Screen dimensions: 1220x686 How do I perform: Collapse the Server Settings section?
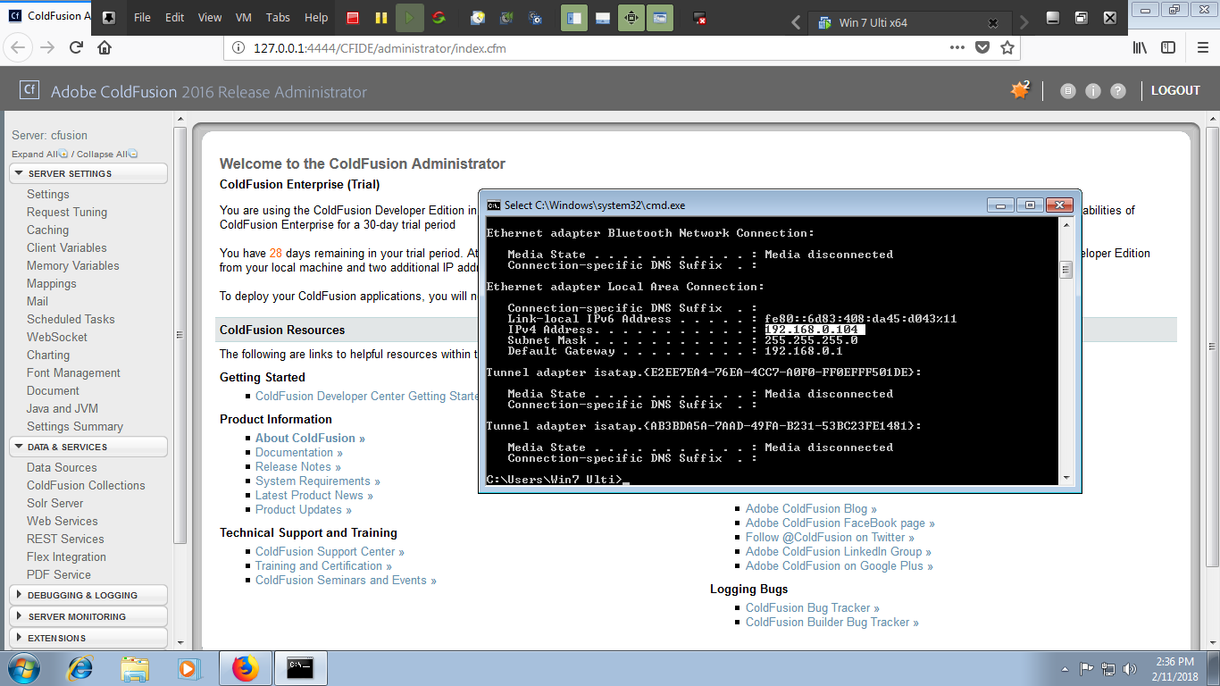point(88,173)
